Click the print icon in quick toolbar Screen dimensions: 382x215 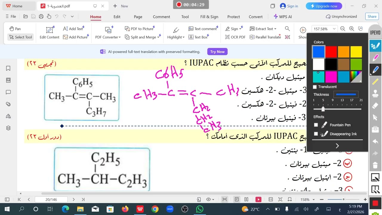(41, 16)
